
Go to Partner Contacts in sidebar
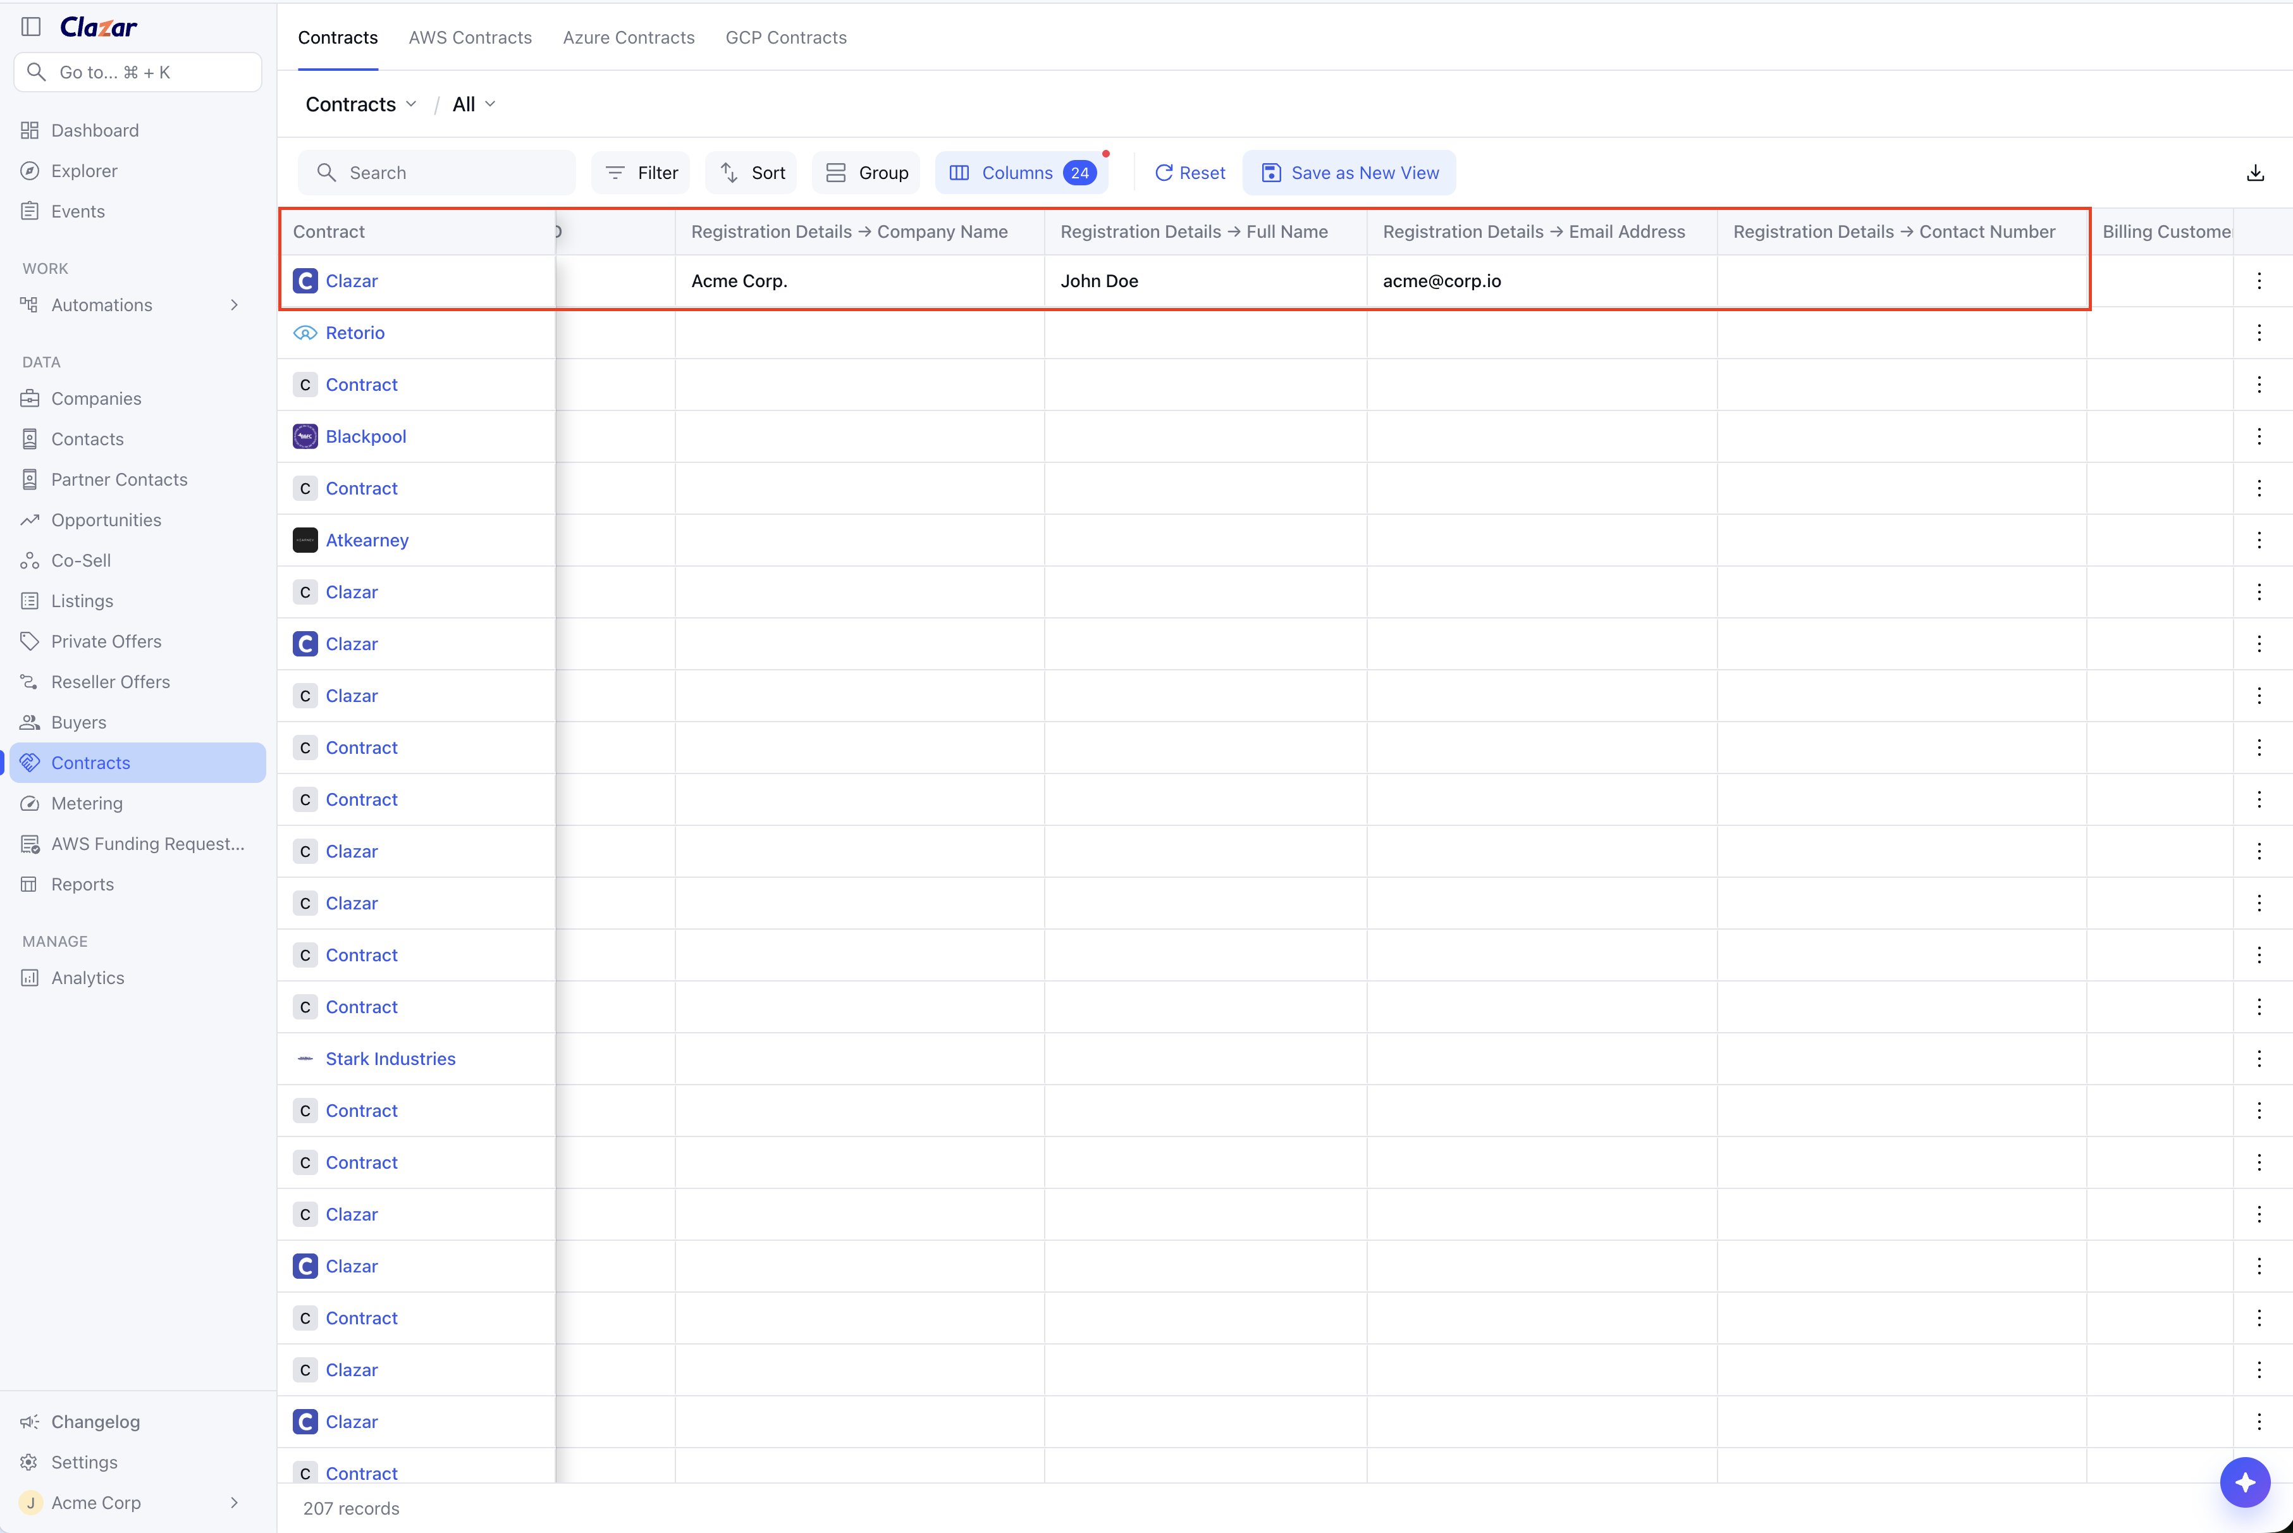120,480
